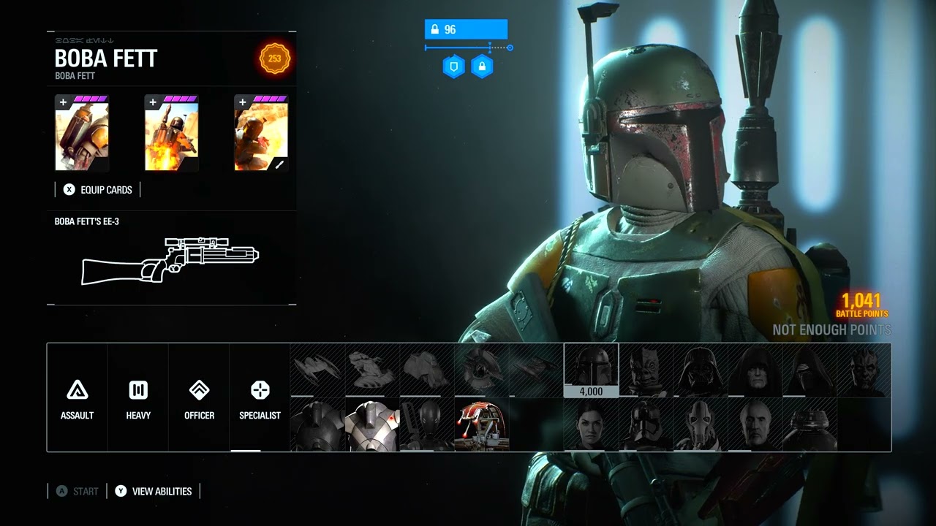Select the Iden Versio hero portrait

point(591,425)
